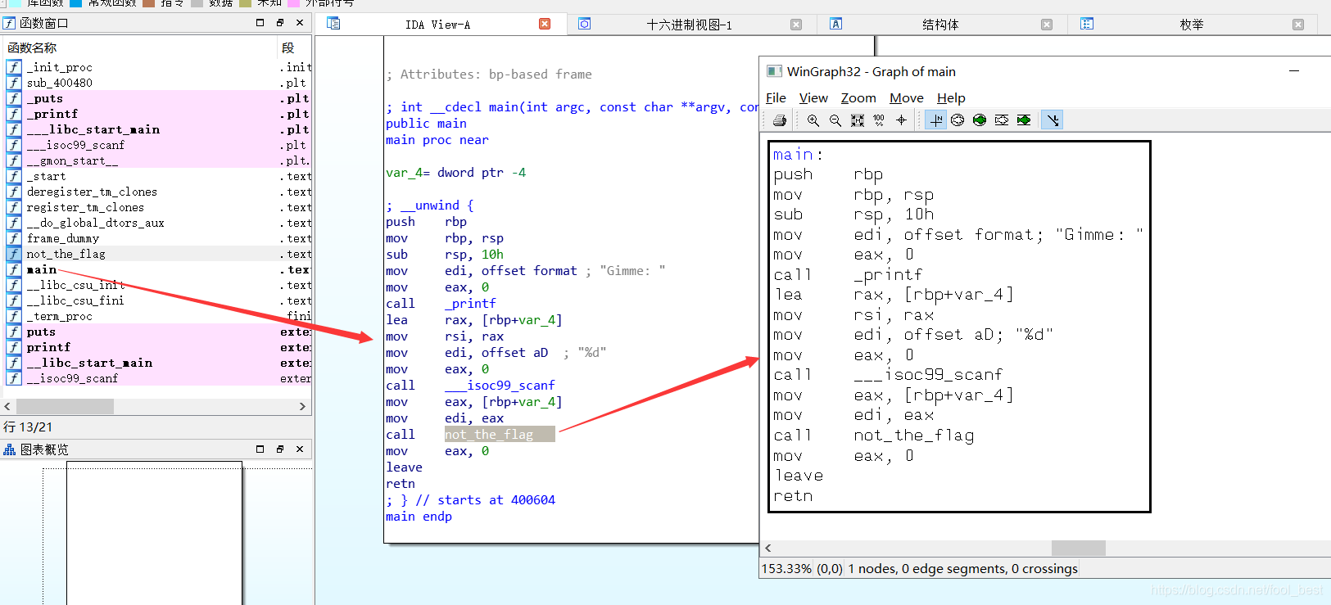Select ___isoc99_scanf function row
The image size is (1331, 605).
click(x=159, y=145)
